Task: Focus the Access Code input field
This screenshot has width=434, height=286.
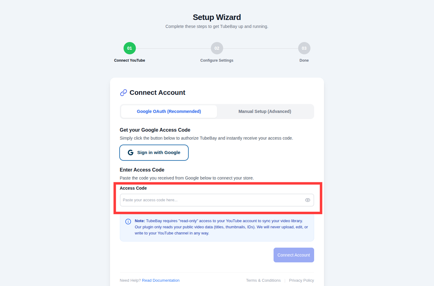Action: click(212, 200)
